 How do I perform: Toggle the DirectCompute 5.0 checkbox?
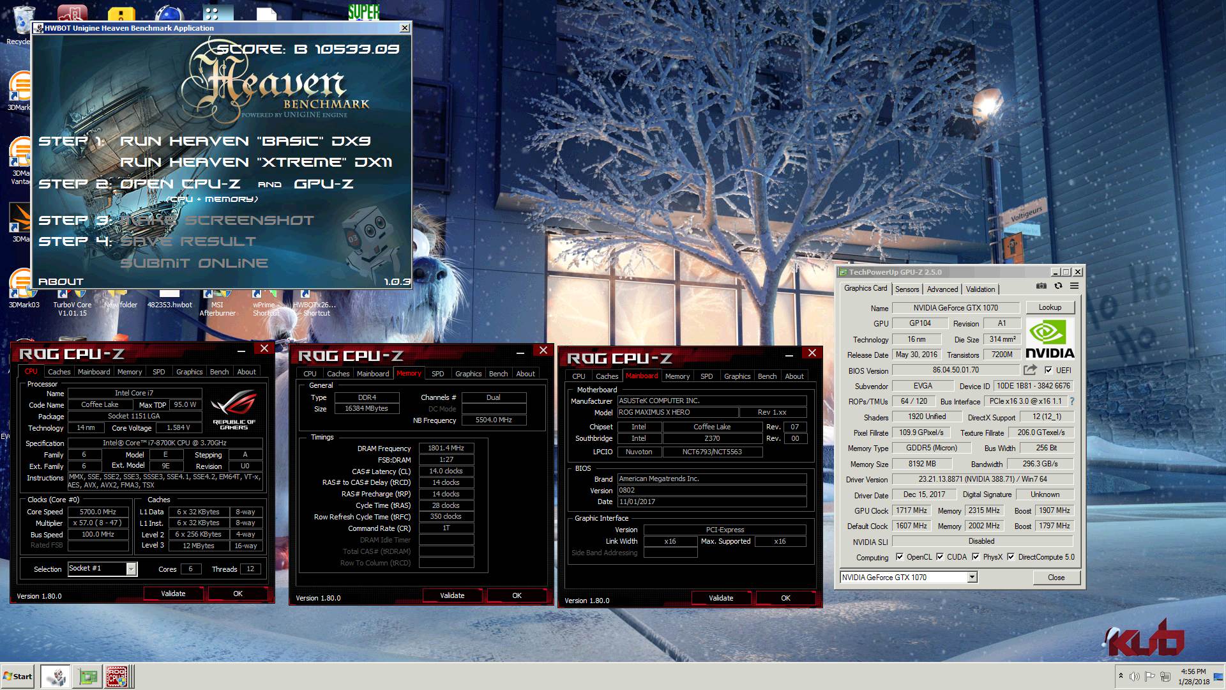(1011, 556)
